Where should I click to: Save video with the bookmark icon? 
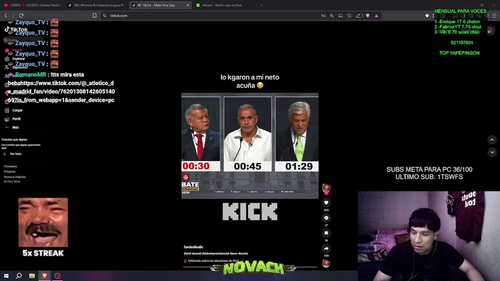click(326, 233)
